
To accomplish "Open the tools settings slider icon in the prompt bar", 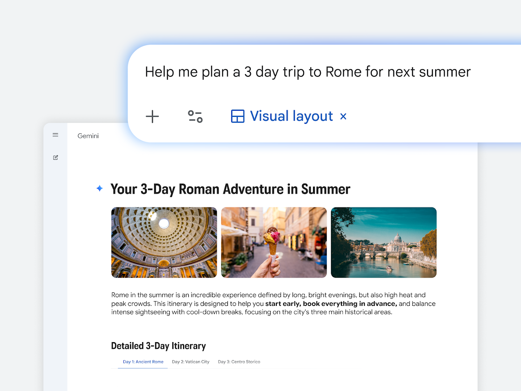I will (x=195, y=117).
